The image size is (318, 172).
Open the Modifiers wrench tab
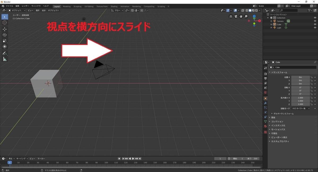pos(265,103)
